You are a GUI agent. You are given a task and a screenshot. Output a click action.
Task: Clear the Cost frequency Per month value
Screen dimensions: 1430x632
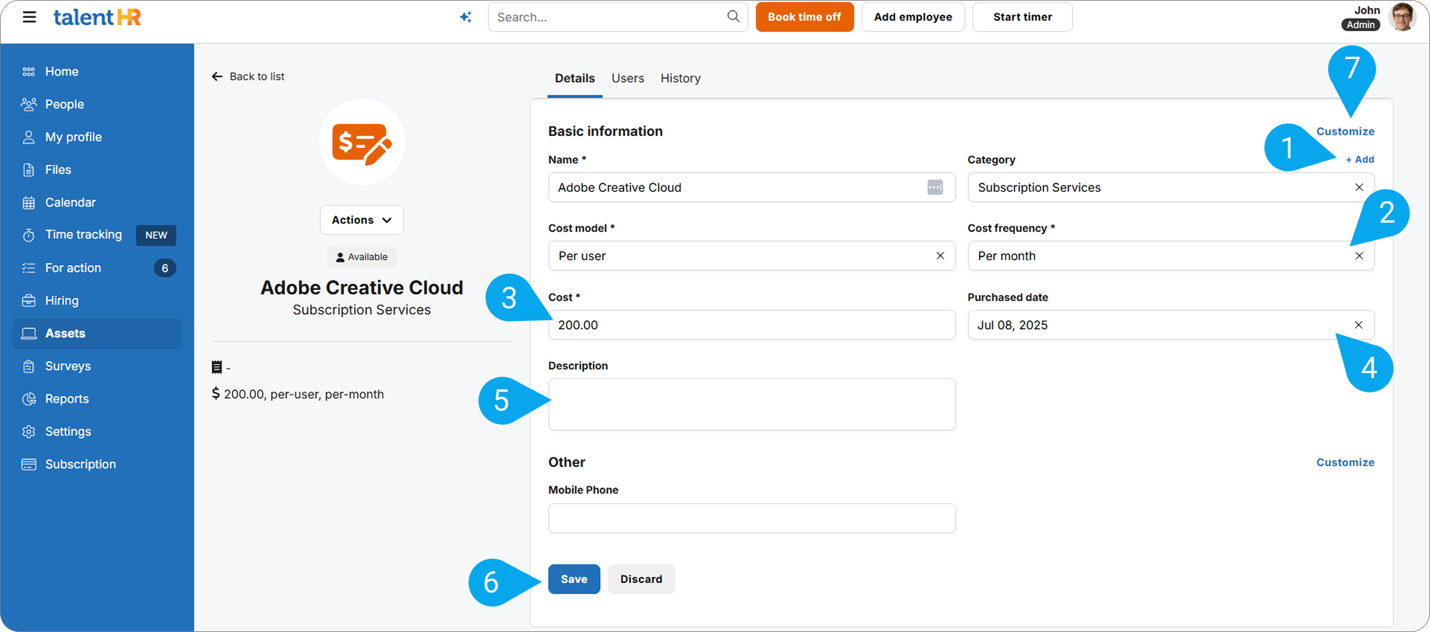tap(1359, 256)
